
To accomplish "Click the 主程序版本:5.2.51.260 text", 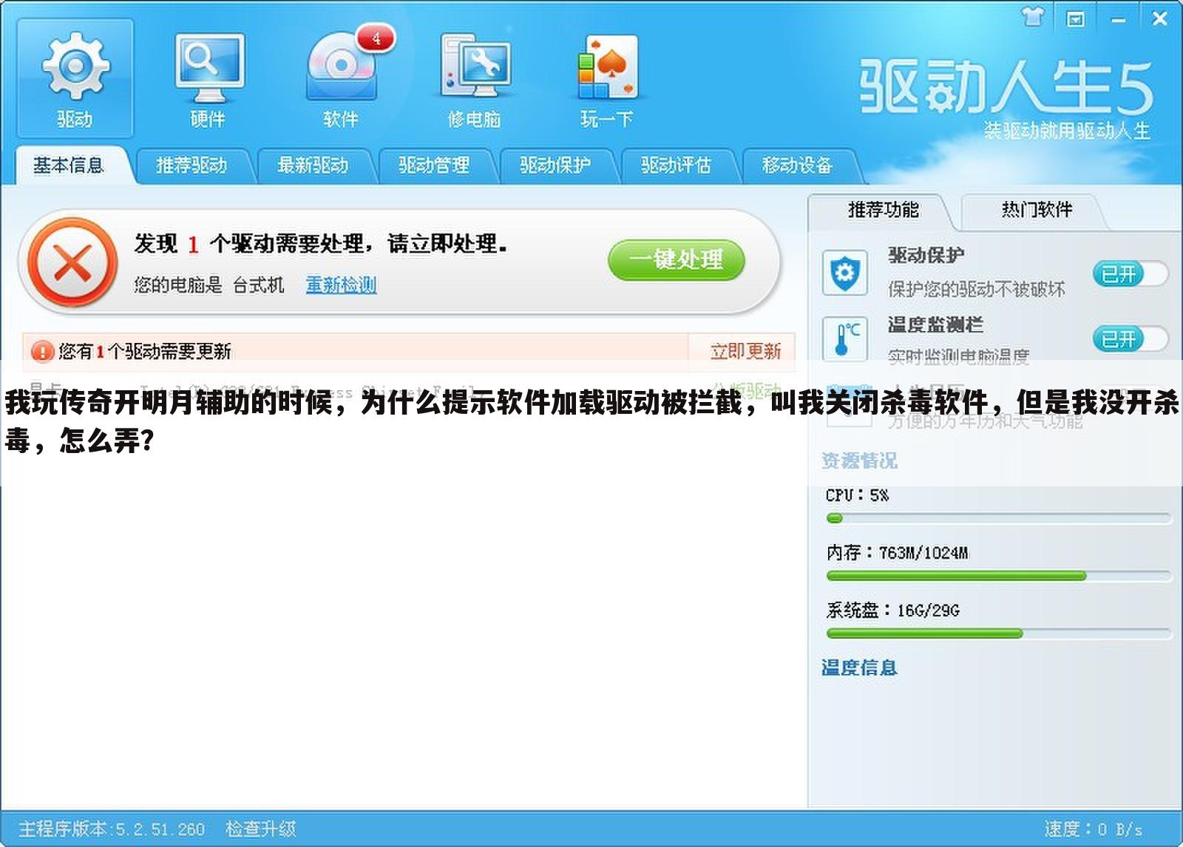I will click(111, 829).
